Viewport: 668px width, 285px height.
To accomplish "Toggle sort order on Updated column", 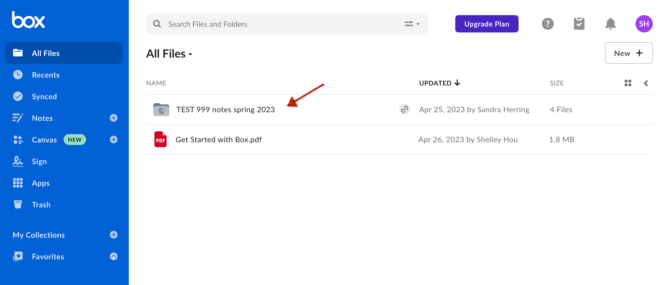I will (439, 83).
